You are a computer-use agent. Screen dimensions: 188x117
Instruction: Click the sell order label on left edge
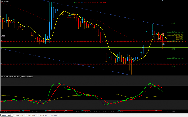pos(3,36)
